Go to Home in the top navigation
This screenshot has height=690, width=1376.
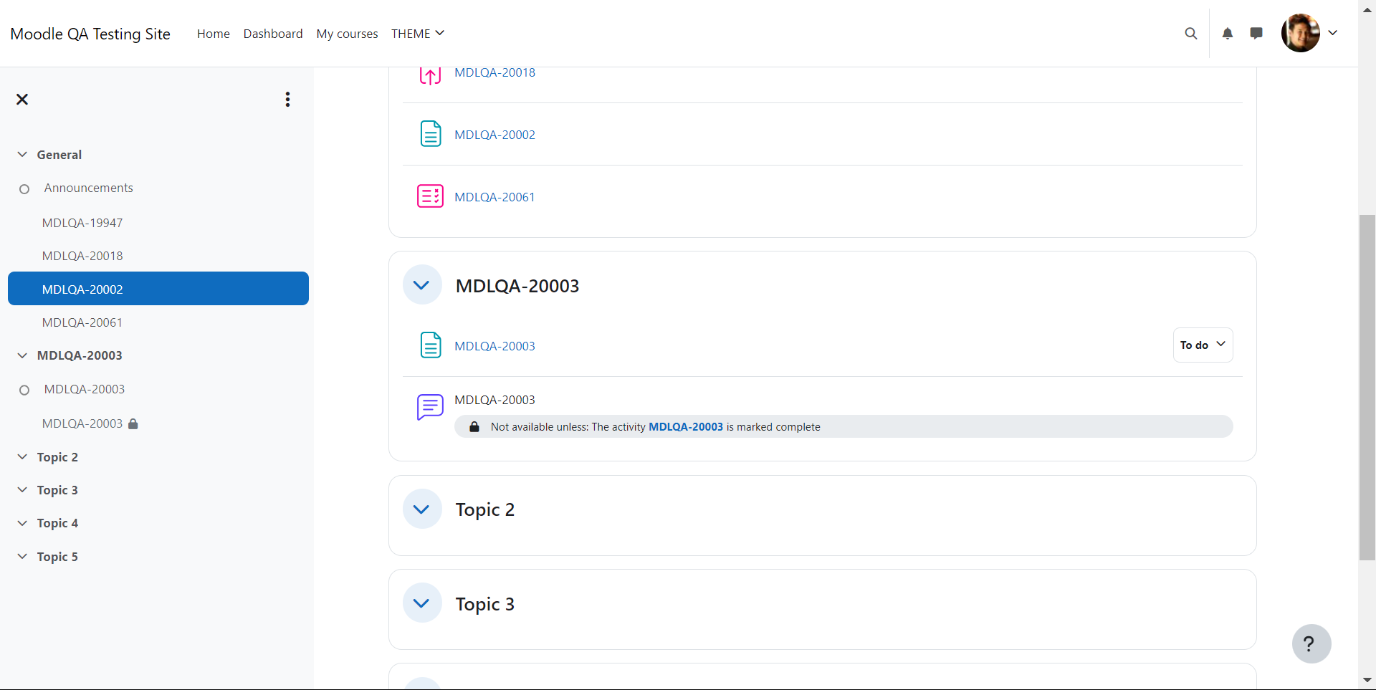click(x=214, y=34)
